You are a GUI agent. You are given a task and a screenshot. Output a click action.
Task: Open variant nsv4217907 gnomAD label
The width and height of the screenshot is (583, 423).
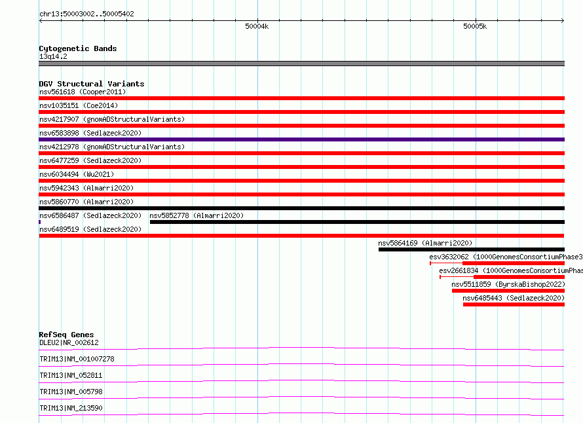tap(112, 119)
